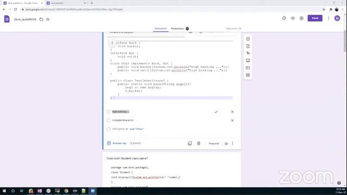The width and height of the screenshot is (347, 195).
Task: Click the checkmark next to 'high barking'
Action: [216, 112]
